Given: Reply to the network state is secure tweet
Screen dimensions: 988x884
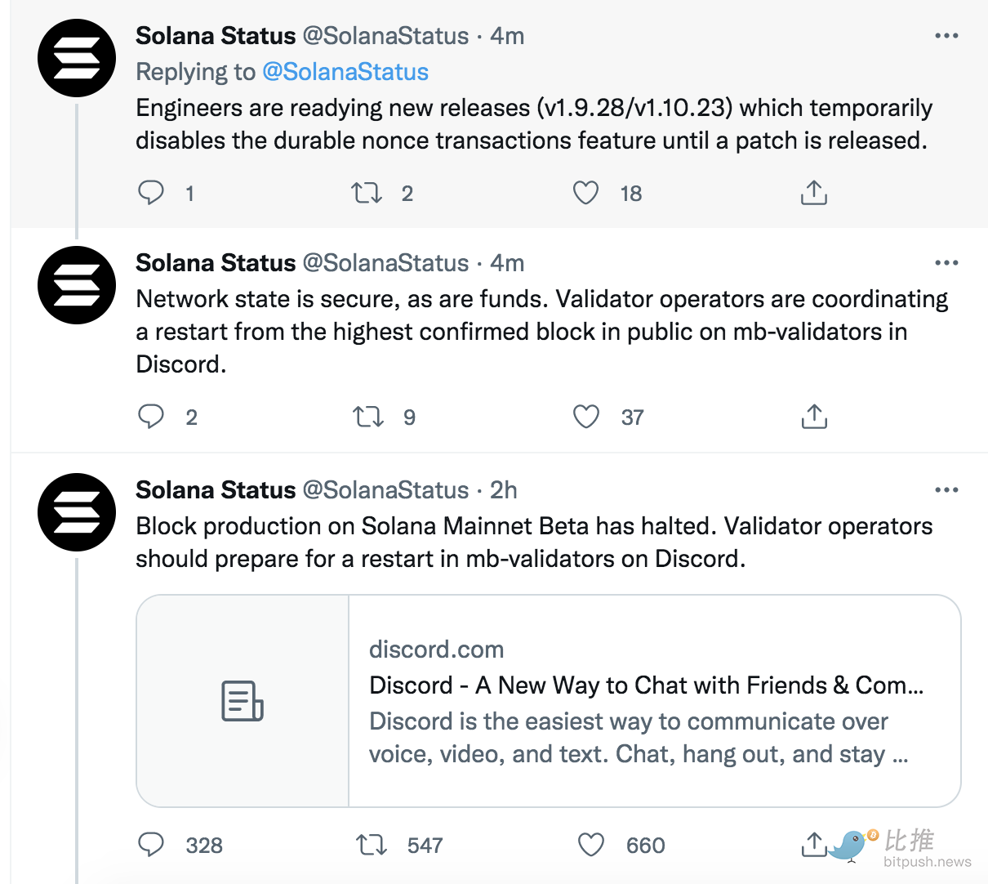Looking at the screenshot, I should pos(151,417).
